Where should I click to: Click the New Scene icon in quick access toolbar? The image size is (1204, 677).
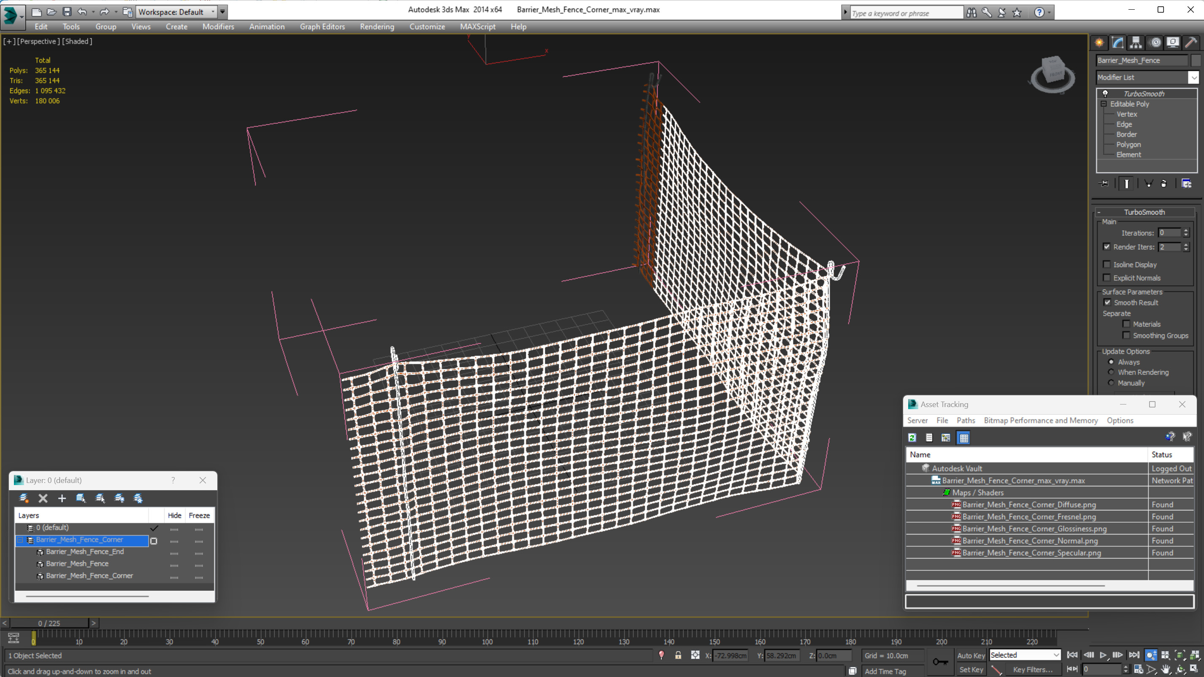tap(36, 12)
